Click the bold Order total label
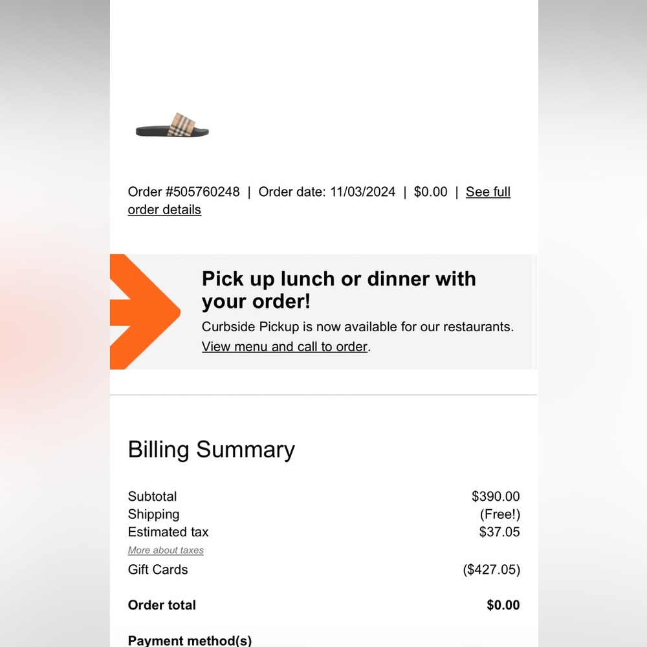Screen dimensions: 647x647 coord(162,606)
